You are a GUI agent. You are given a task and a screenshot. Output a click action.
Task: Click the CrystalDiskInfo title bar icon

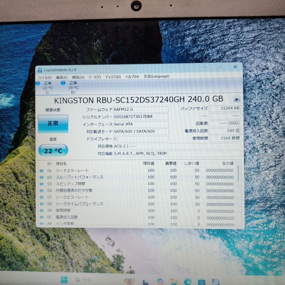point(40,70)
